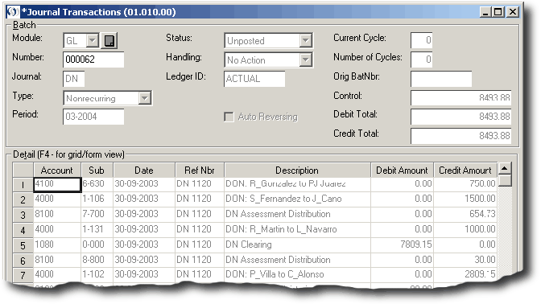Minimize the Journal Transactions window
Screen dimensions: 541x304
click(x=485, y=12)
